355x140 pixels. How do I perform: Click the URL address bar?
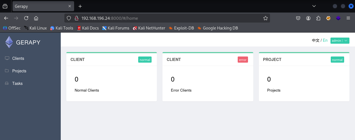(x=167, y=18)
